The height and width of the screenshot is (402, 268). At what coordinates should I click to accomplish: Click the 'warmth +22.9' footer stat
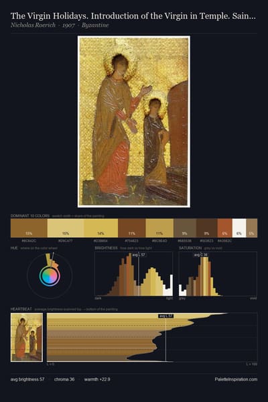[97, 379]
